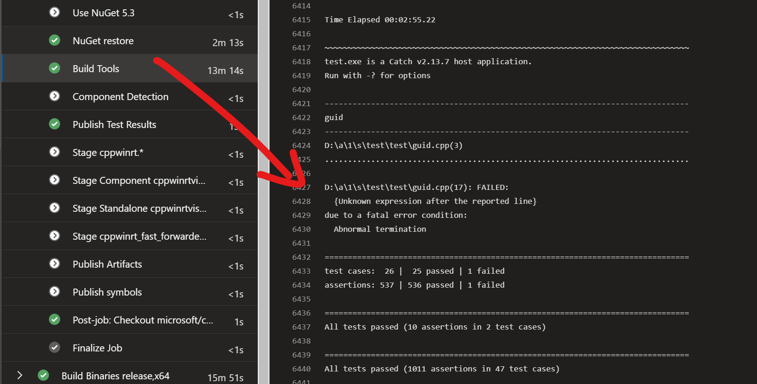This screenshot has height=384, width=757.
Task: Click skipped icon beside Stage cppwinrt.*
Action: (x=55, y=152)
